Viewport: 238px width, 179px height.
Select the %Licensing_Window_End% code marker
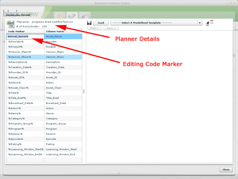[x=25, y=155]
